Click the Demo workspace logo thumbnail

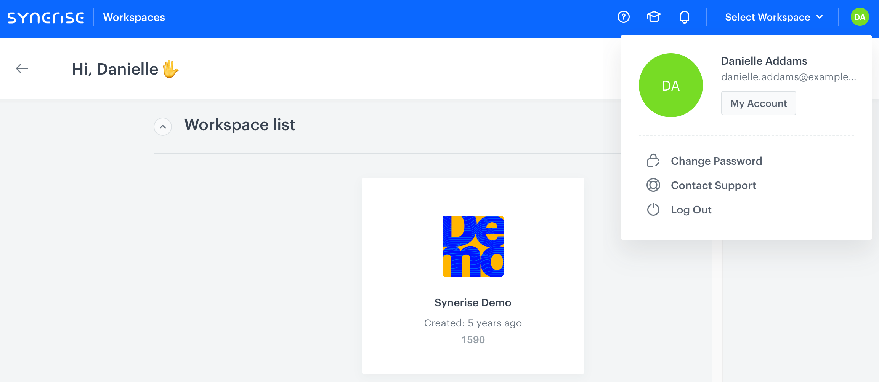473,246
